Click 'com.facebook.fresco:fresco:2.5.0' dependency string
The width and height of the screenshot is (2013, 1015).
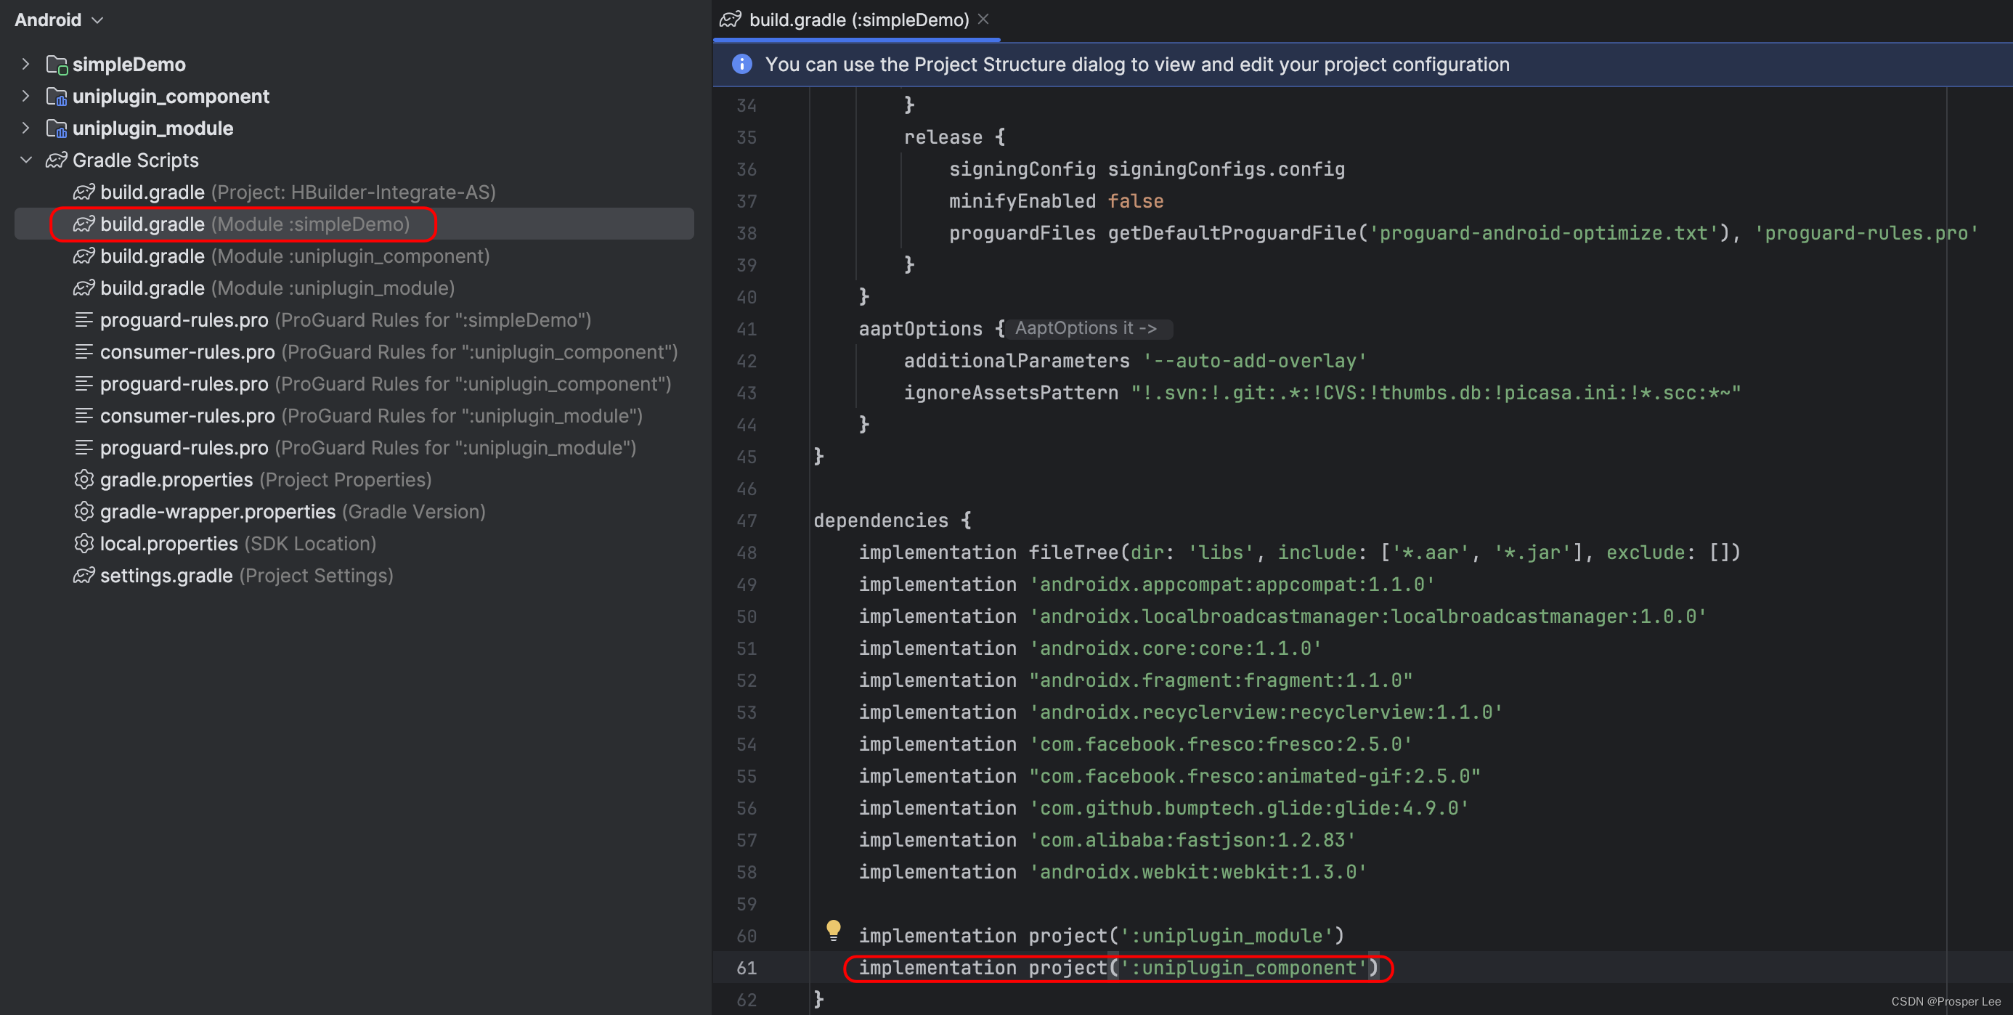click(1221, 744)
